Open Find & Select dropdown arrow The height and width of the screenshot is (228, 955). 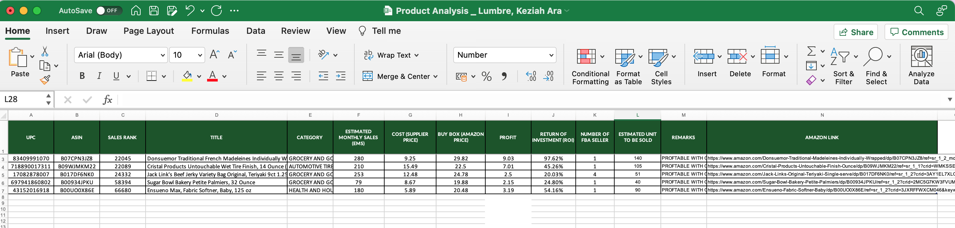pyautogui.click(x=889, y=57)
